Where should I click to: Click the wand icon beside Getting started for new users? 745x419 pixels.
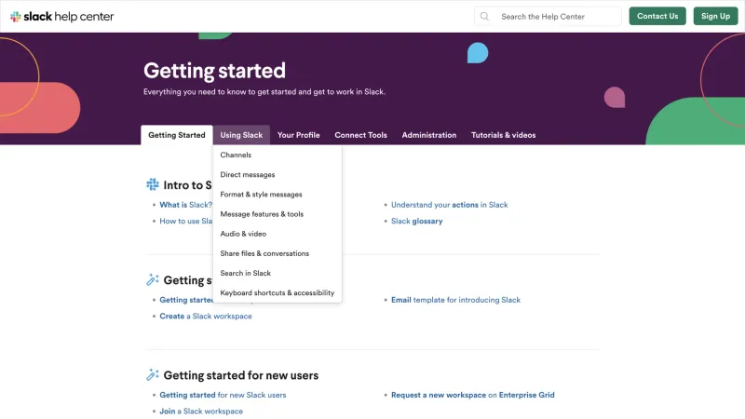click(153, 375)
